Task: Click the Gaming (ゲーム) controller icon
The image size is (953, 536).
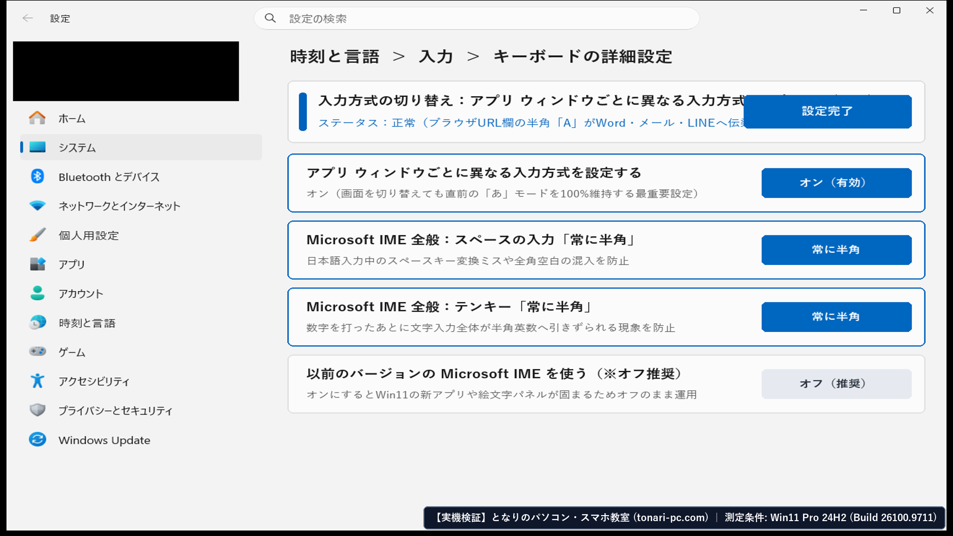Action: point(37,352)
